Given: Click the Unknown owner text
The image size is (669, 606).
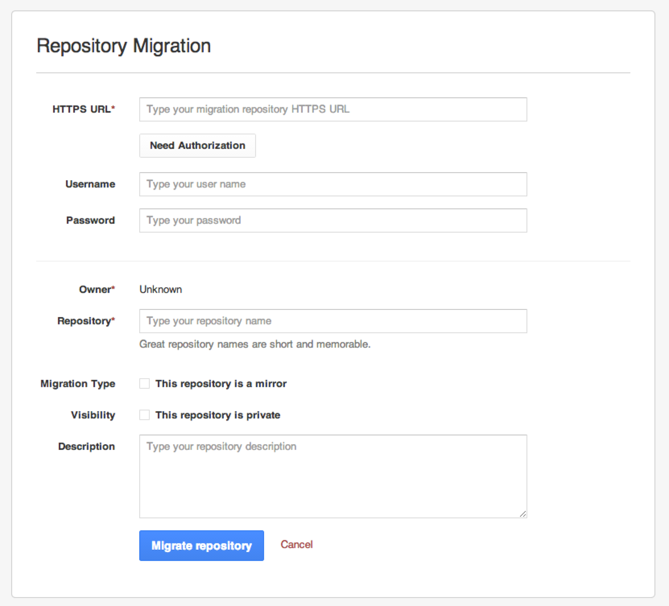Looking at the screenshot, I should click(x=161, y=289).
